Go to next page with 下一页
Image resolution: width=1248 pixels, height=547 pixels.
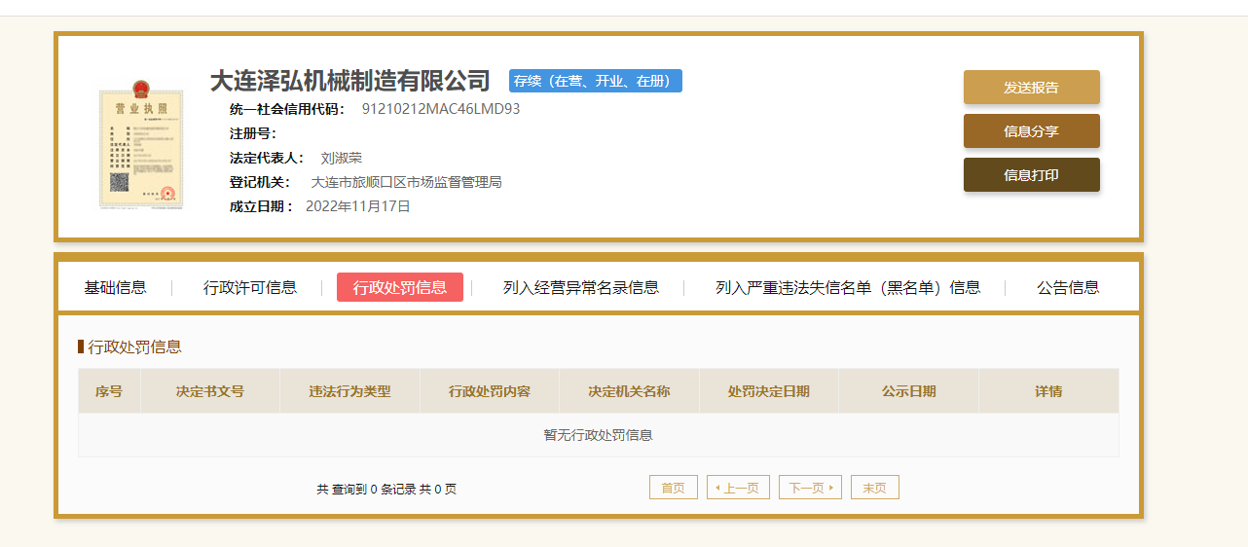(810, 488)
